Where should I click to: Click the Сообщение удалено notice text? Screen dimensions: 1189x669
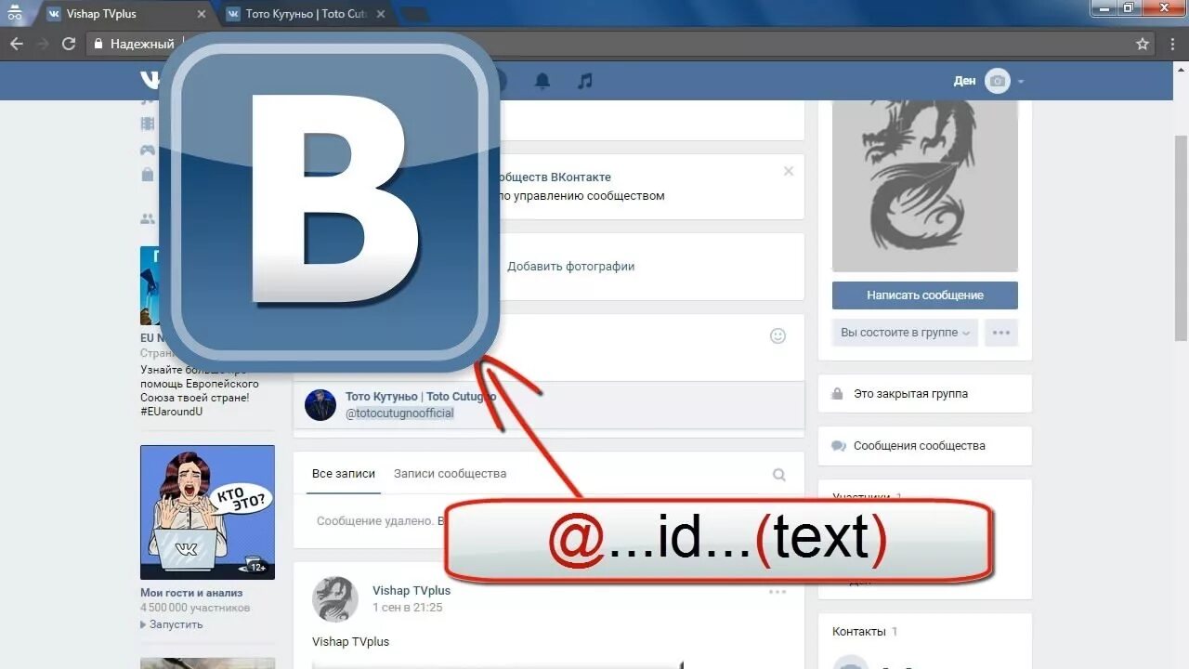(x=375, y=521)
